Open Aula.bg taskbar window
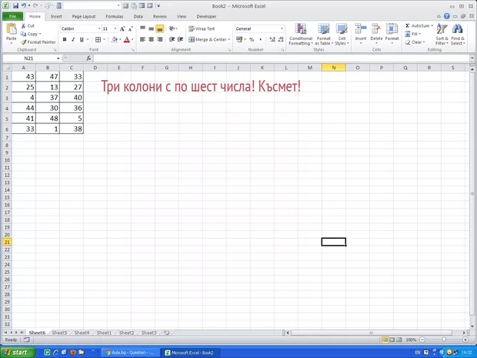 [x=129, y=353]
